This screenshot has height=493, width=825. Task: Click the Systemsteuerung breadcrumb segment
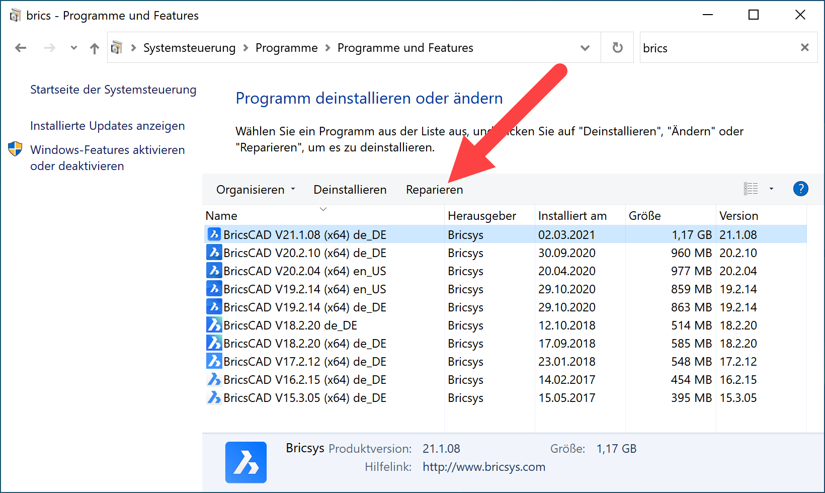[189, 48]
